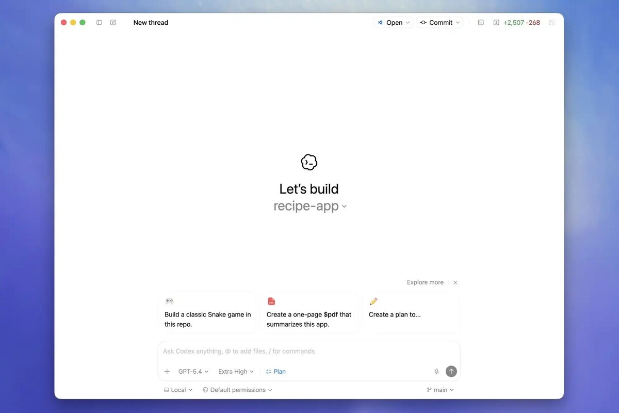Toggle Plan mode in the composer

click(275, 371)
